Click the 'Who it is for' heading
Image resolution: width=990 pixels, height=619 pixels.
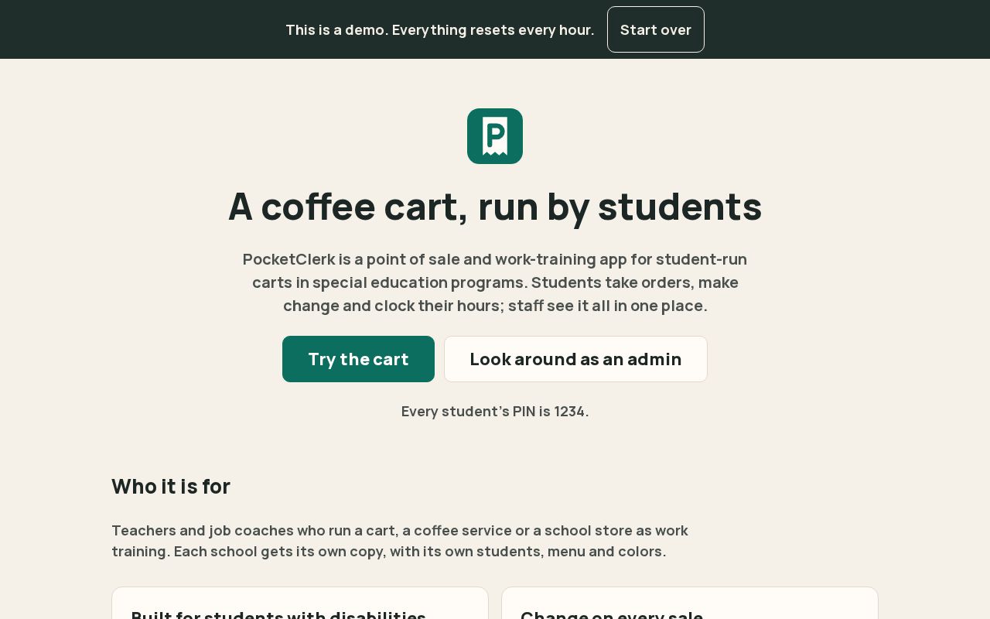(x=171, y=487)
